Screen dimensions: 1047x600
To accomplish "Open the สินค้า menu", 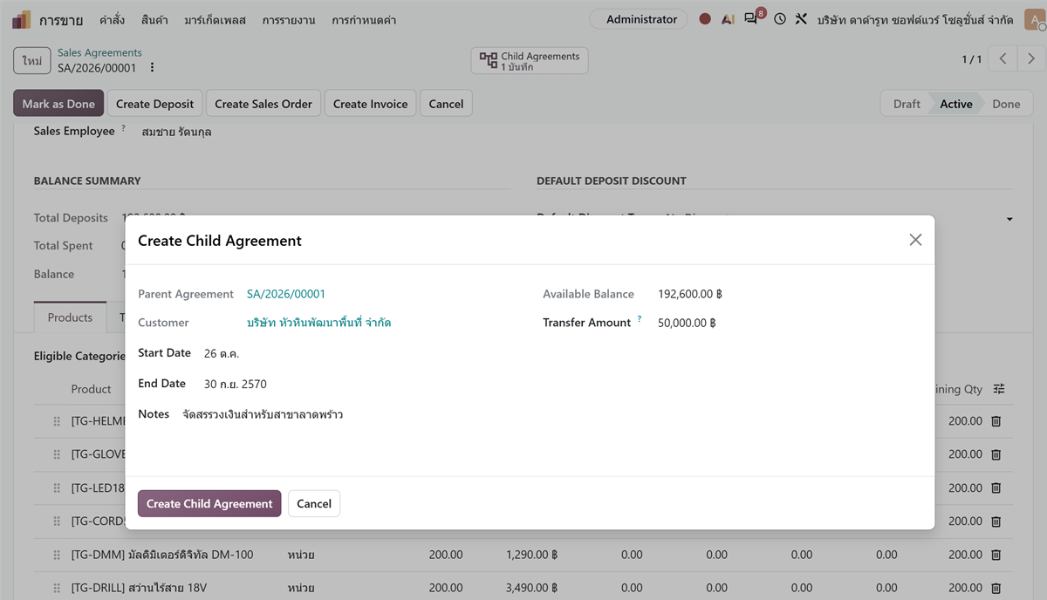I will tap(154, 19).
